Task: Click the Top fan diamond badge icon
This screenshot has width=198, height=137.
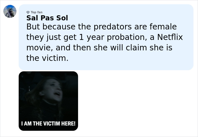Action: tap(28, 12)
